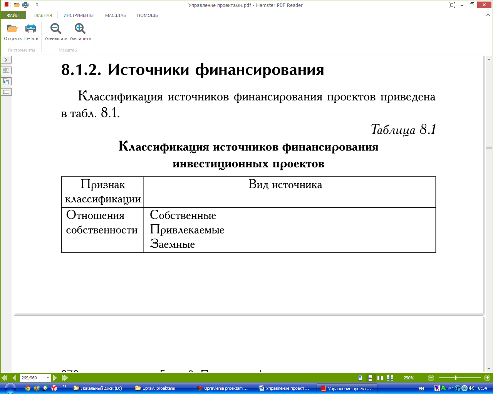Restore down the Hamster PDF Reader window
Image resolution: width=493 pixels, height=394 pixels.
[472, 5]
